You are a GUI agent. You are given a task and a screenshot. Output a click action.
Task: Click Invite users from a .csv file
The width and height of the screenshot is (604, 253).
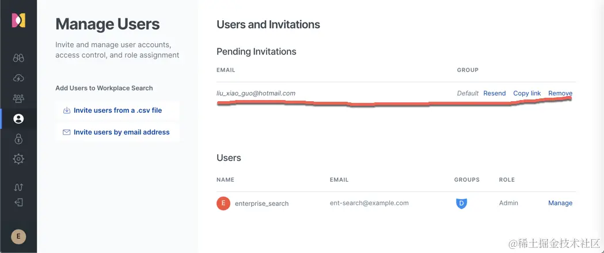[117, 110]
